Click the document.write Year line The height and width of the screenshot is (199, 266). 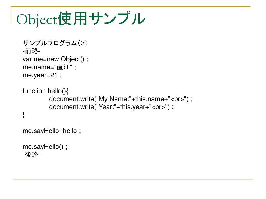click(111, 107)
